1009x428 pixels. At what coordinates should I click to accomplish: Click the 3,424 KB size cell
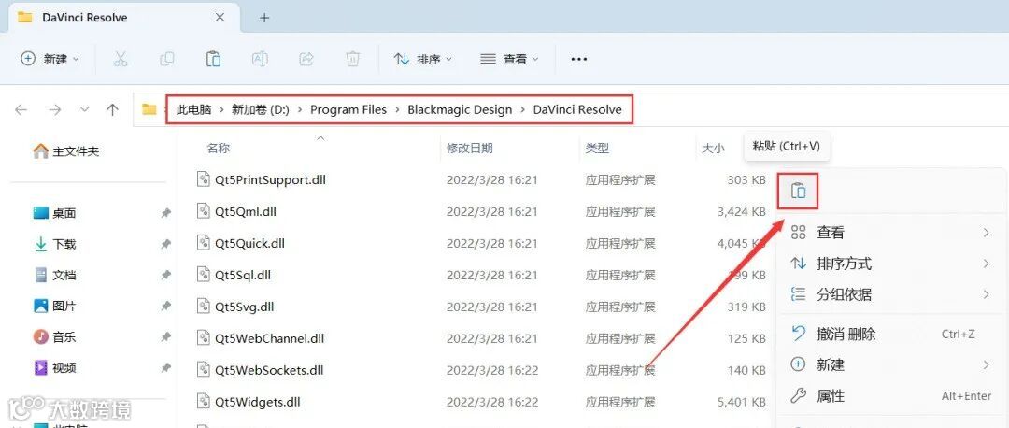point(742,211)
